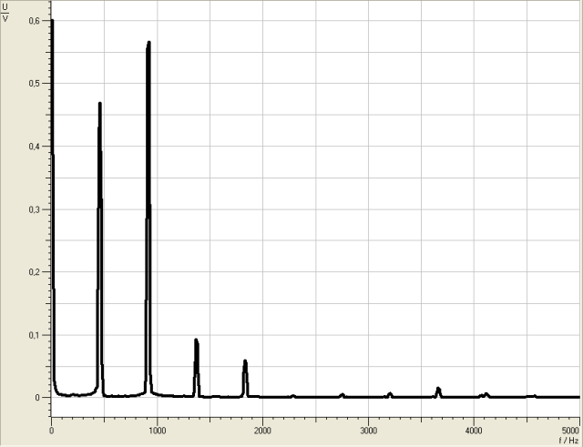This screenshot has width=583, height=447.
Task: Click the small peak near 1840 Hz
Action: (245, 363)
